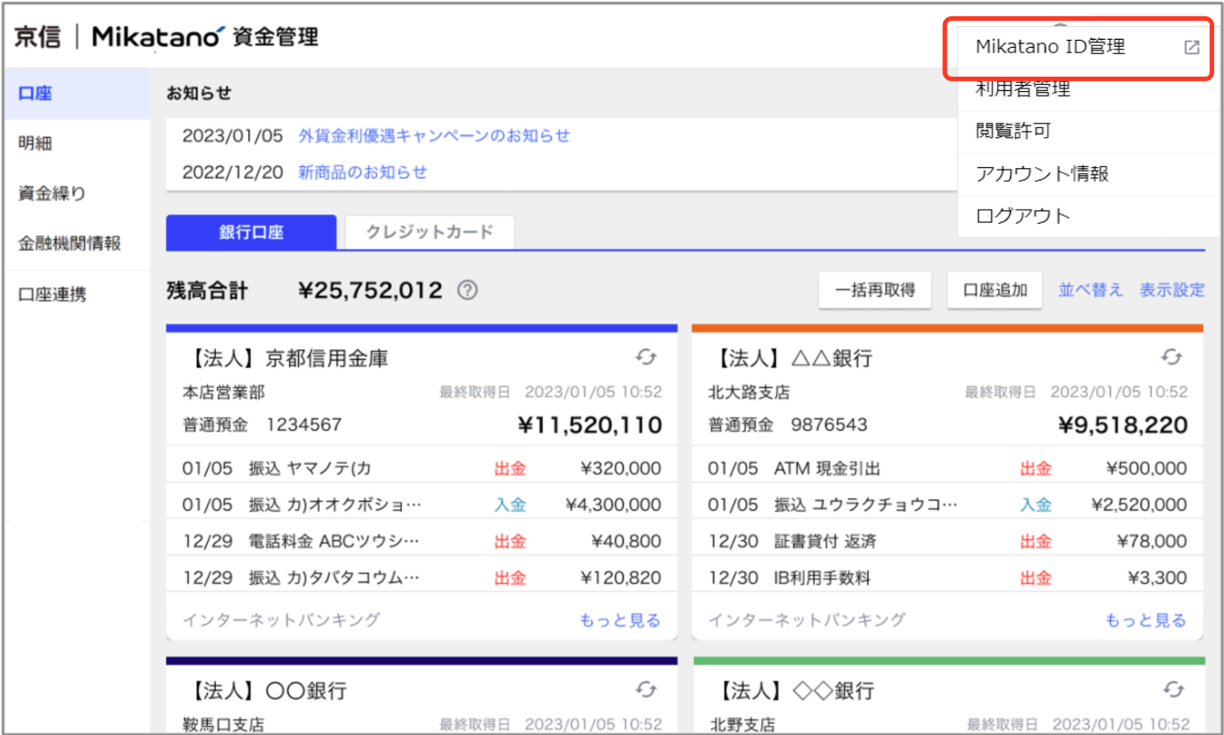The image size is (1224, 735).
Task: Refresh the ◇◇銀行 account card
Action: pos(1172,690)
